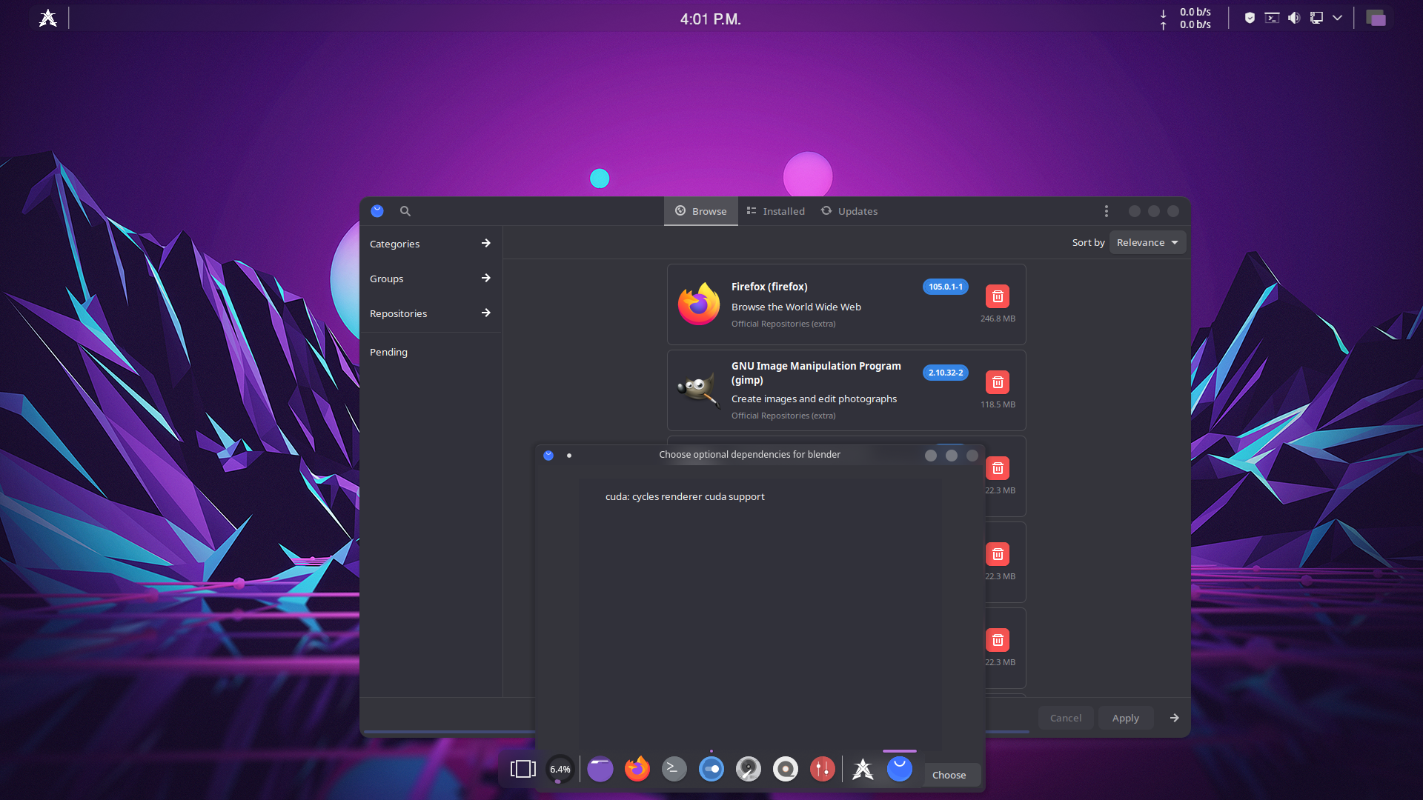Click the shield security tray icon
Viewport: 1423px width, 800px height.
tap(1250, 18)
